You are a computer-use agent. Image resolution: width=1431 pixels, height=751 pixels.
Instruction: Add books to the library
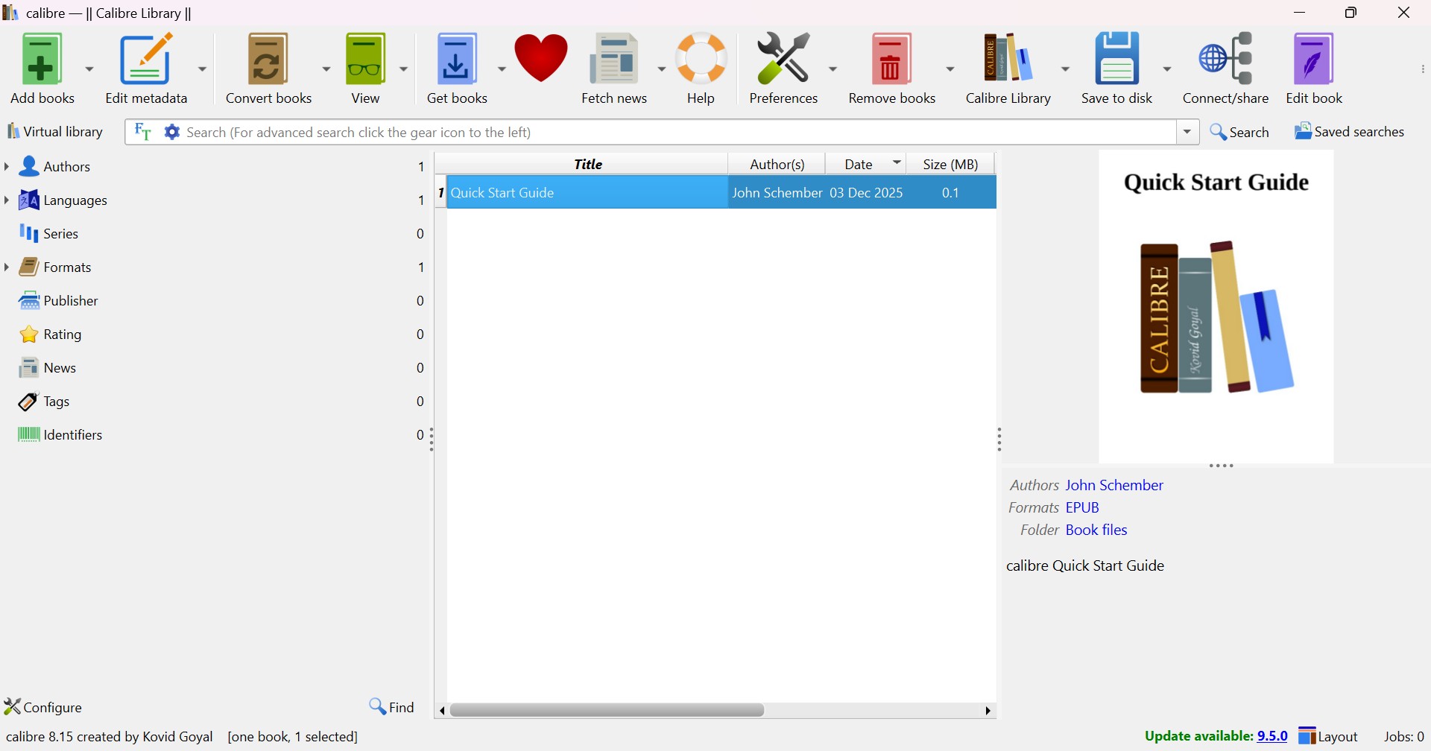(x=41, y=67)
